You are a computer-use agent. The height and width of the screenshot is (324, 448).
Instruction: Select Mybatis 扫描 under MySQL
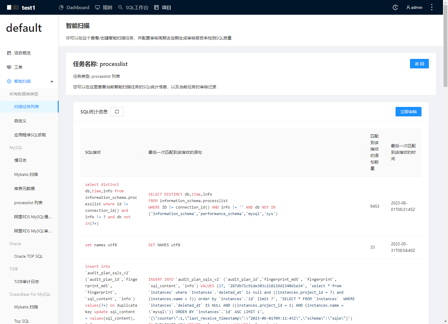pyautogui.click(x=29, y=174)
